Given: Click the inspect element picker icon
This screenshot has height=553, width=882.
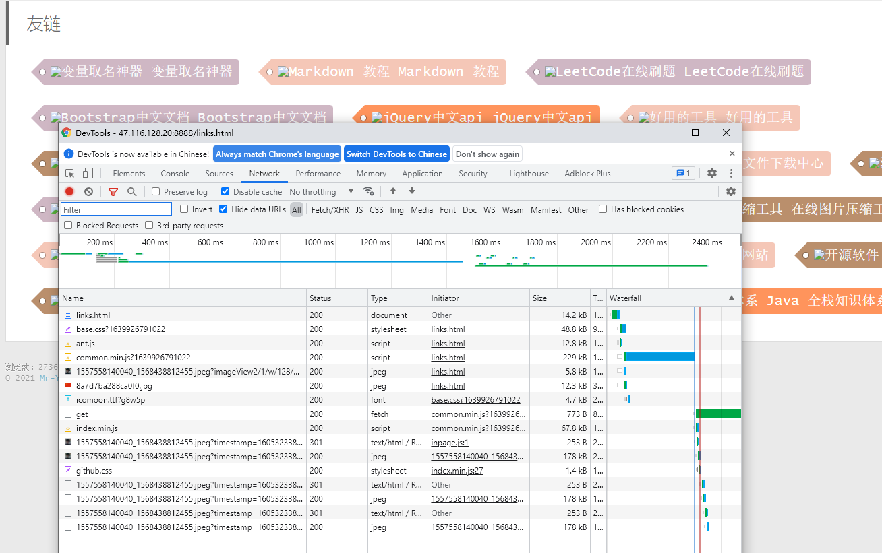Looking at the screenshot, I should (x=69, y=174).
